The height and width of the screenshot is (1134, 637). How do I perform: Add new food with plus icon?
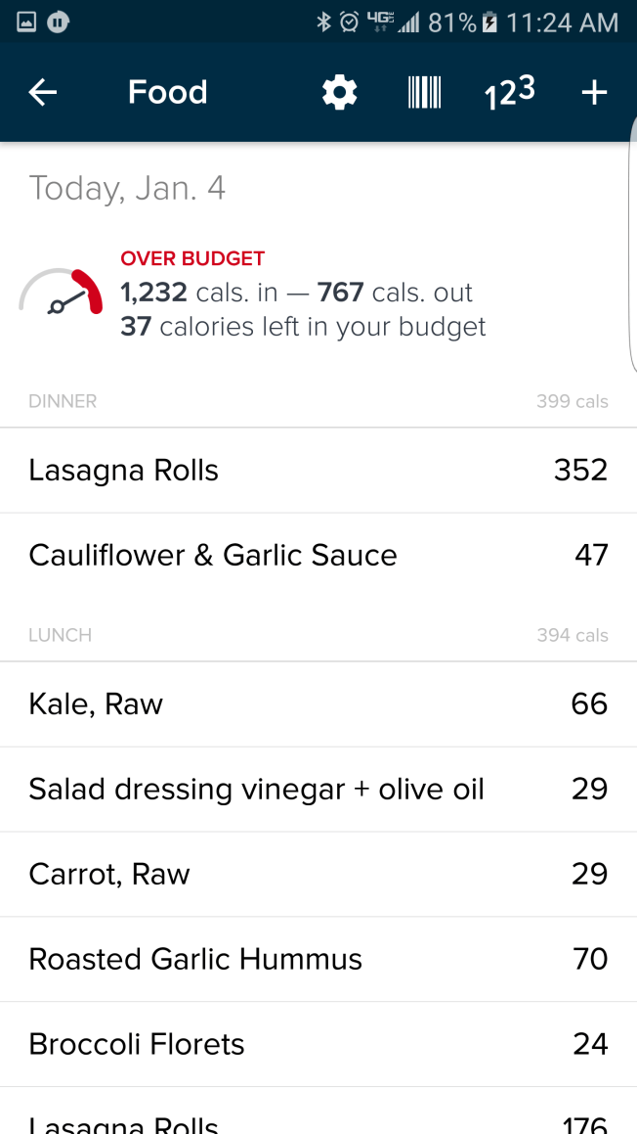tap(594, 93)
